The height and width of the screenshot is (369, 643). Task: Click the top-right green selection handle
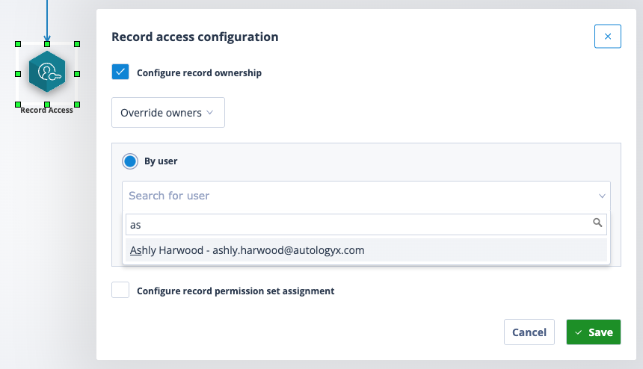pyautogui.click(x=77, y=44)
